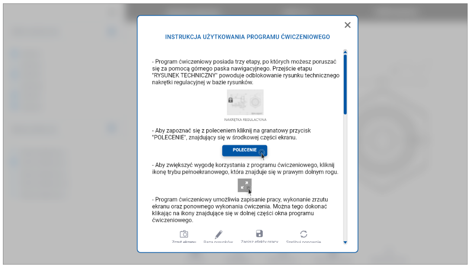Click the paragraph starting "Program ćwiczeniowy posiada trzy etapy"
The width and height of the screenshot is (471, 267).
(x=246, y=72)
